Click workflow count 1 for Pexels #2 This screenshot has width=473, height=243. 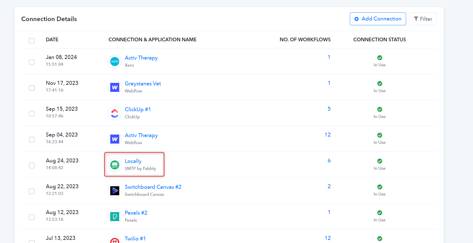(329, 212)
